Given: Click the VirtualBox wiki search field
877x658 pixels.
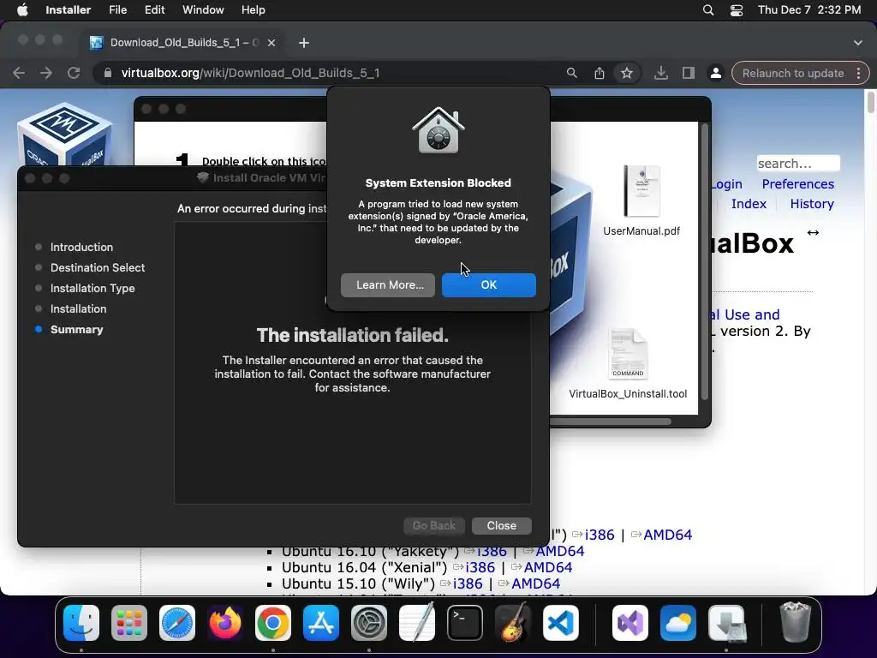Looking at the screenshot, I should (x=798, y=164).
